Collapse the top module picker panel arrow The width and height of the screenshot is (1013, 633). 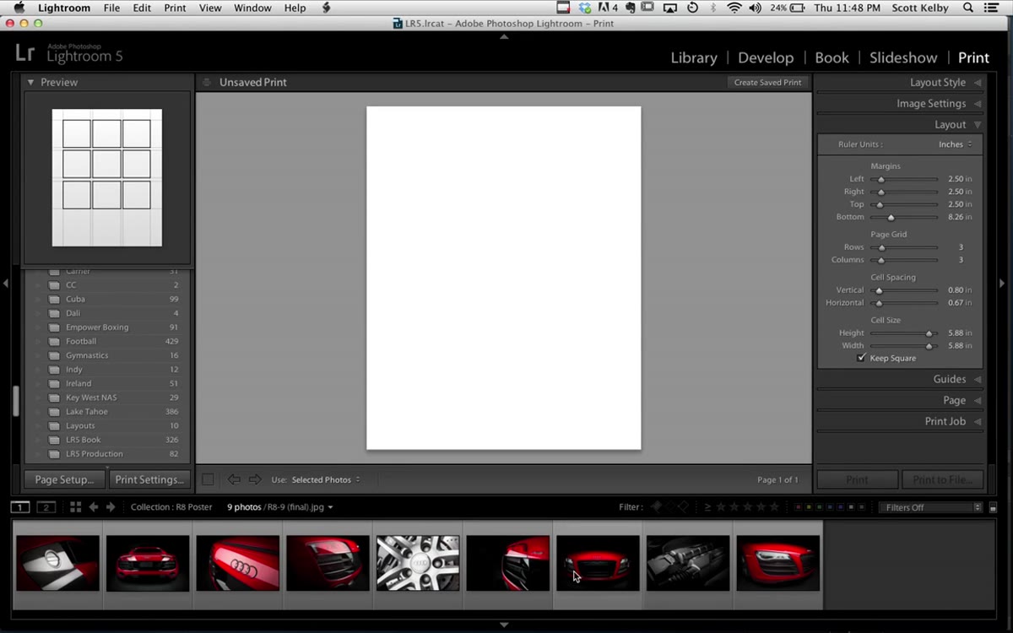pos(504,37)
